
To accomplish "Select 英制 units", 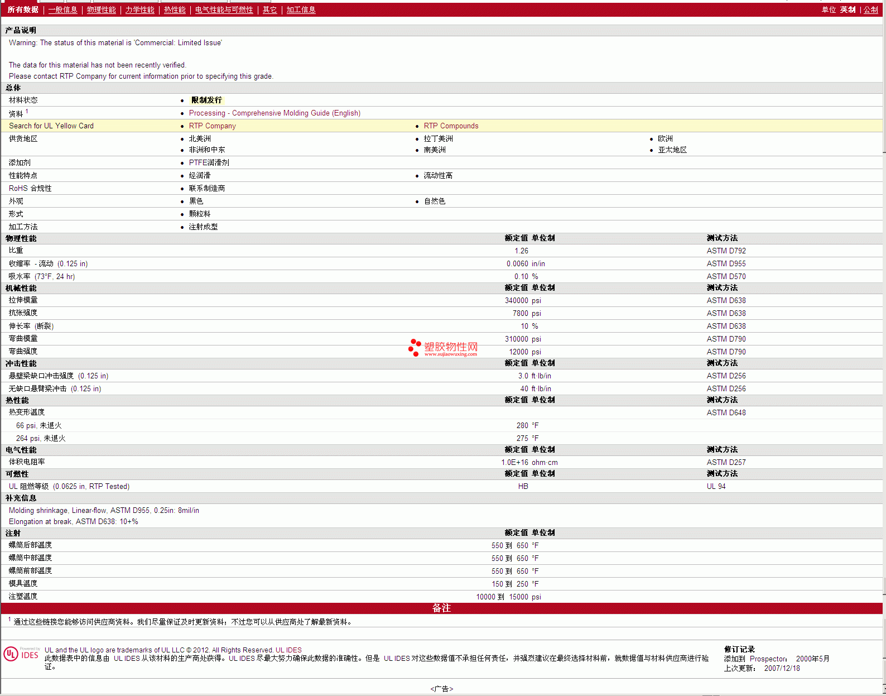I will pyautogui.click(x=848, y=10).
